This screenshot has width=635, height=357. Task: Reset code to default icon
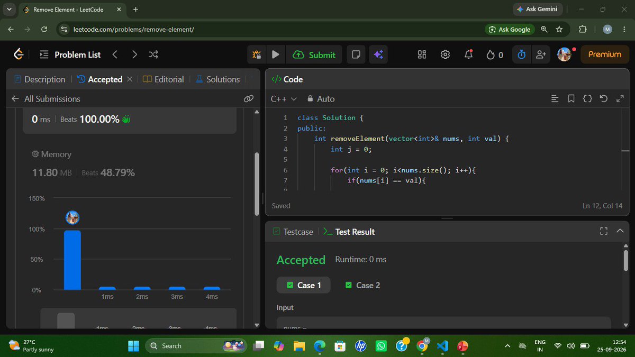(x=604, y=99)
